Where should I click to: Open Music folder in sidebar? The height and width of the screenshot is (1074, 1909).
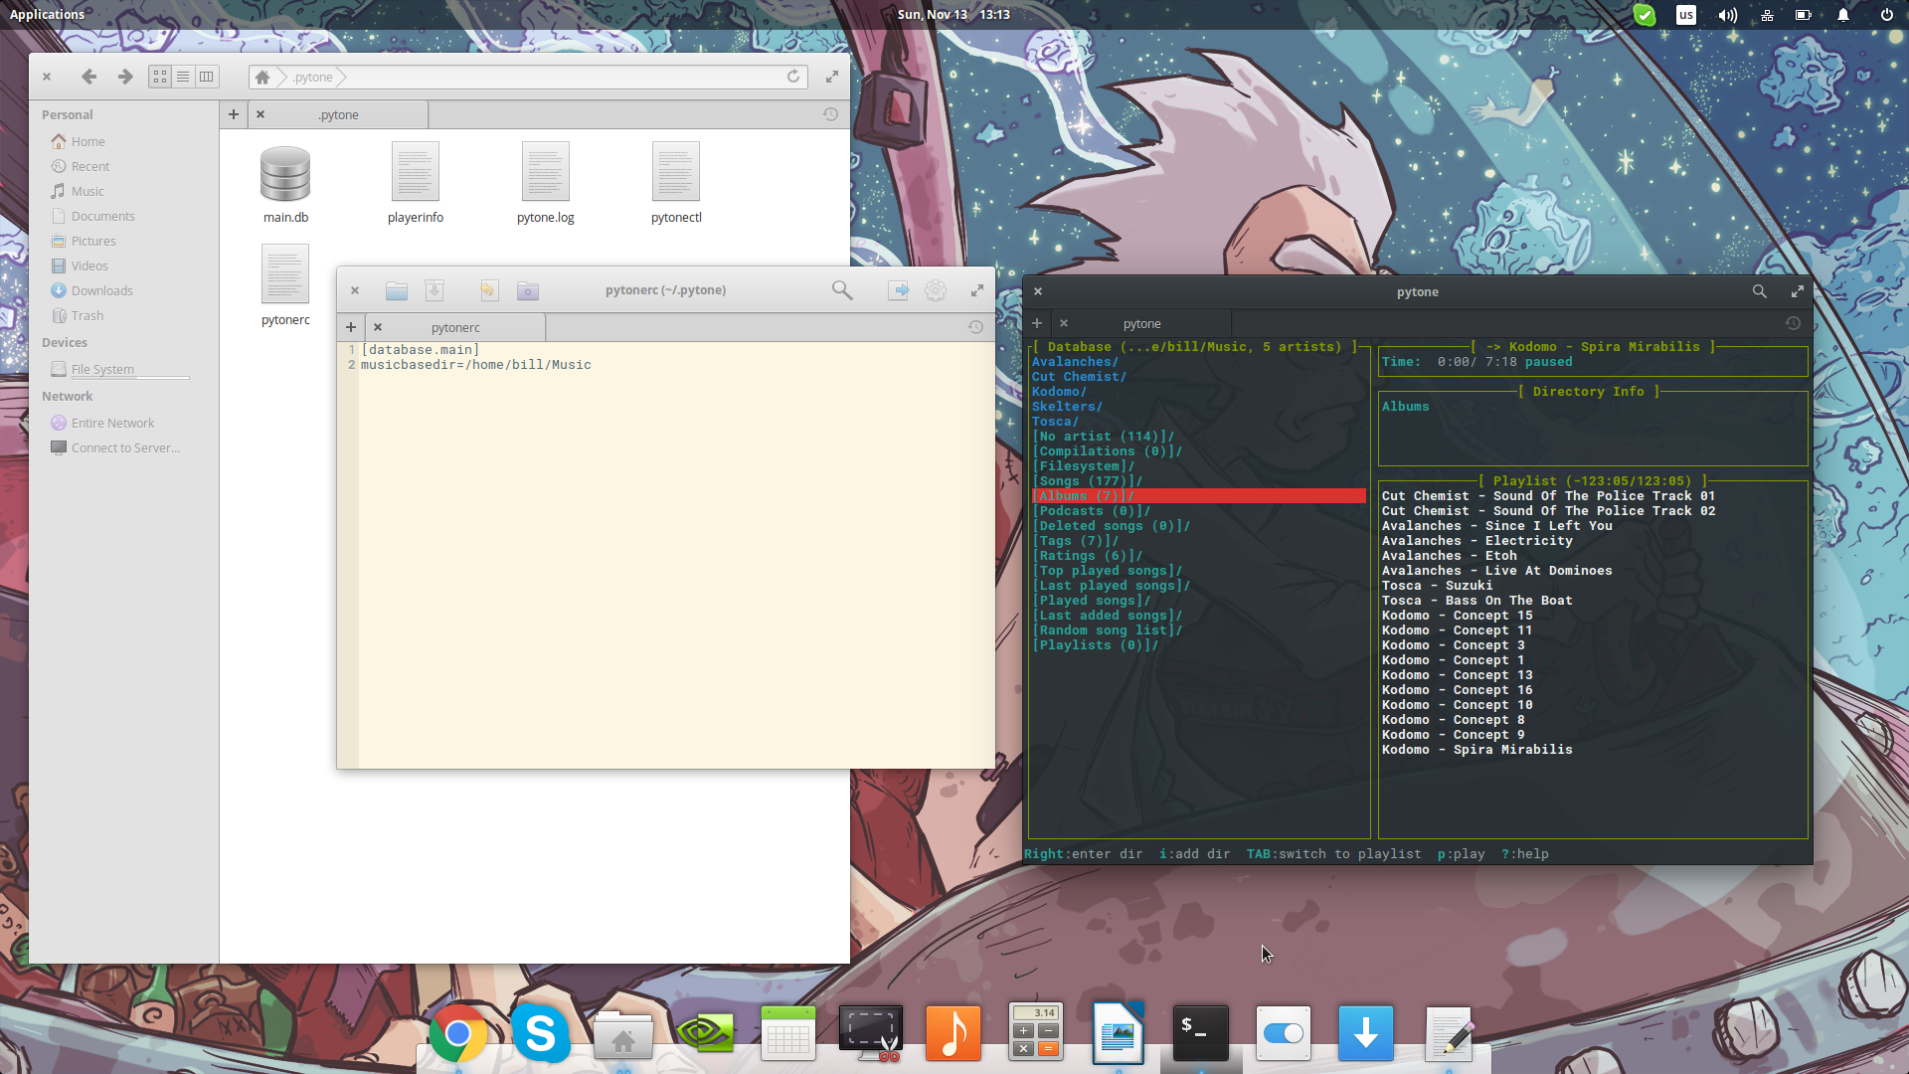87,191
